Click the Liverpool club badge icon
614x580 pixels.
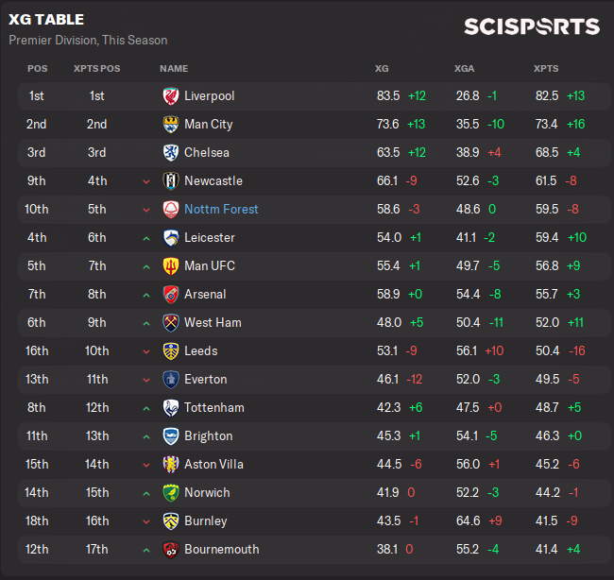click(x=171, y=95)
